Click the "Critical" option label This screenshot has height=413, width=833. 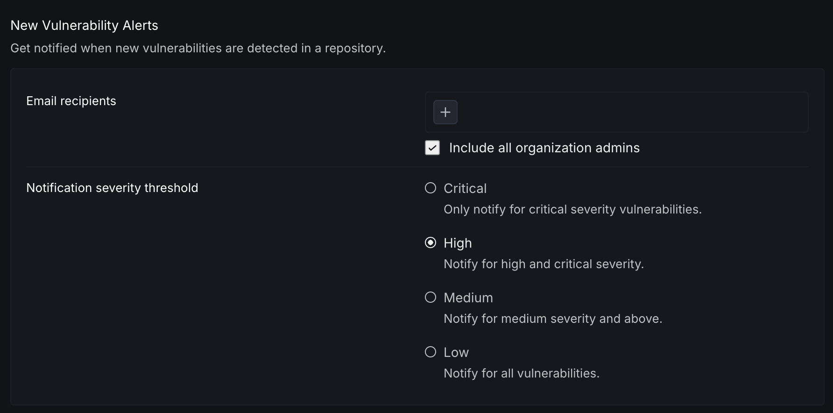pos(465,188)
